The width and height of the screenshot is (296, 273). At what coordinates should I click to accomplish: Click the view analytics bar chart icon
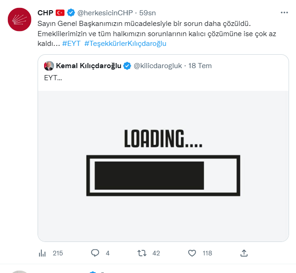(42, 253)
